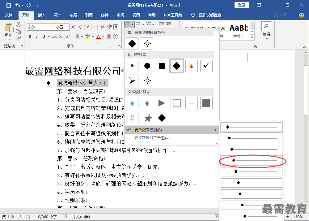Choose the star document bullet

(147, 118)
